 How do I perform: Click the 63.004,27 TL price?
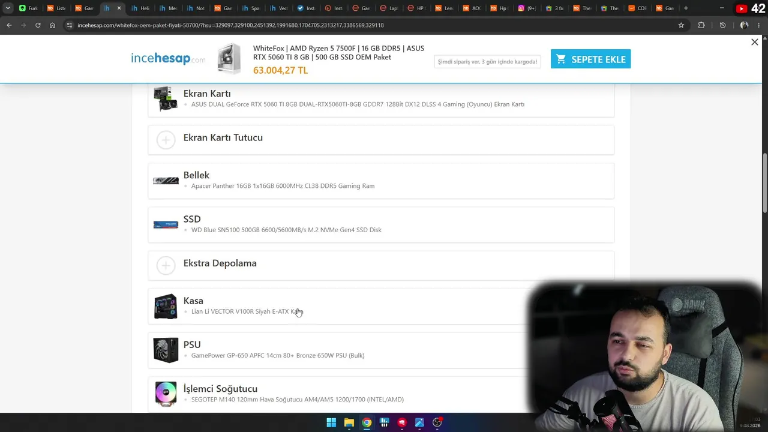pos(280,70)
